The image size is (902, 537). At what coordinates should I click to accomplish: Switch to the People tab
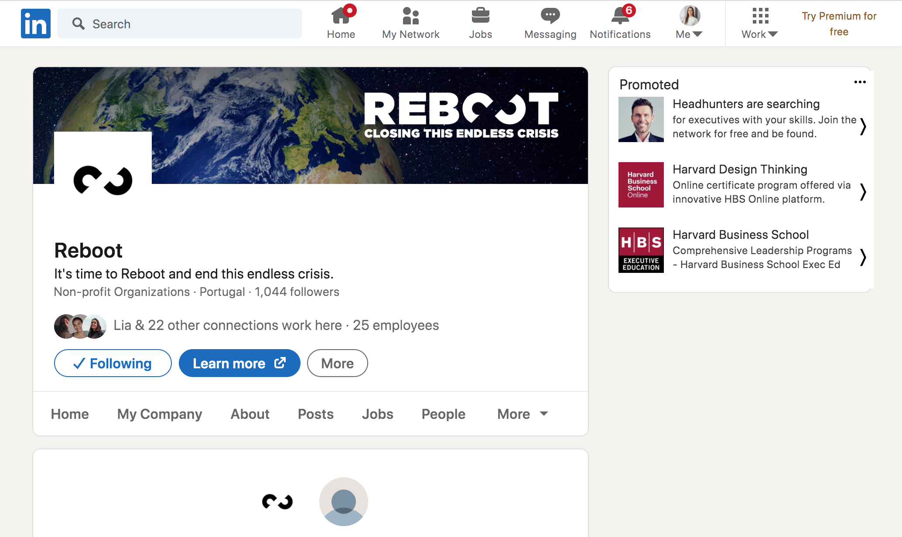tap(444, 414)
